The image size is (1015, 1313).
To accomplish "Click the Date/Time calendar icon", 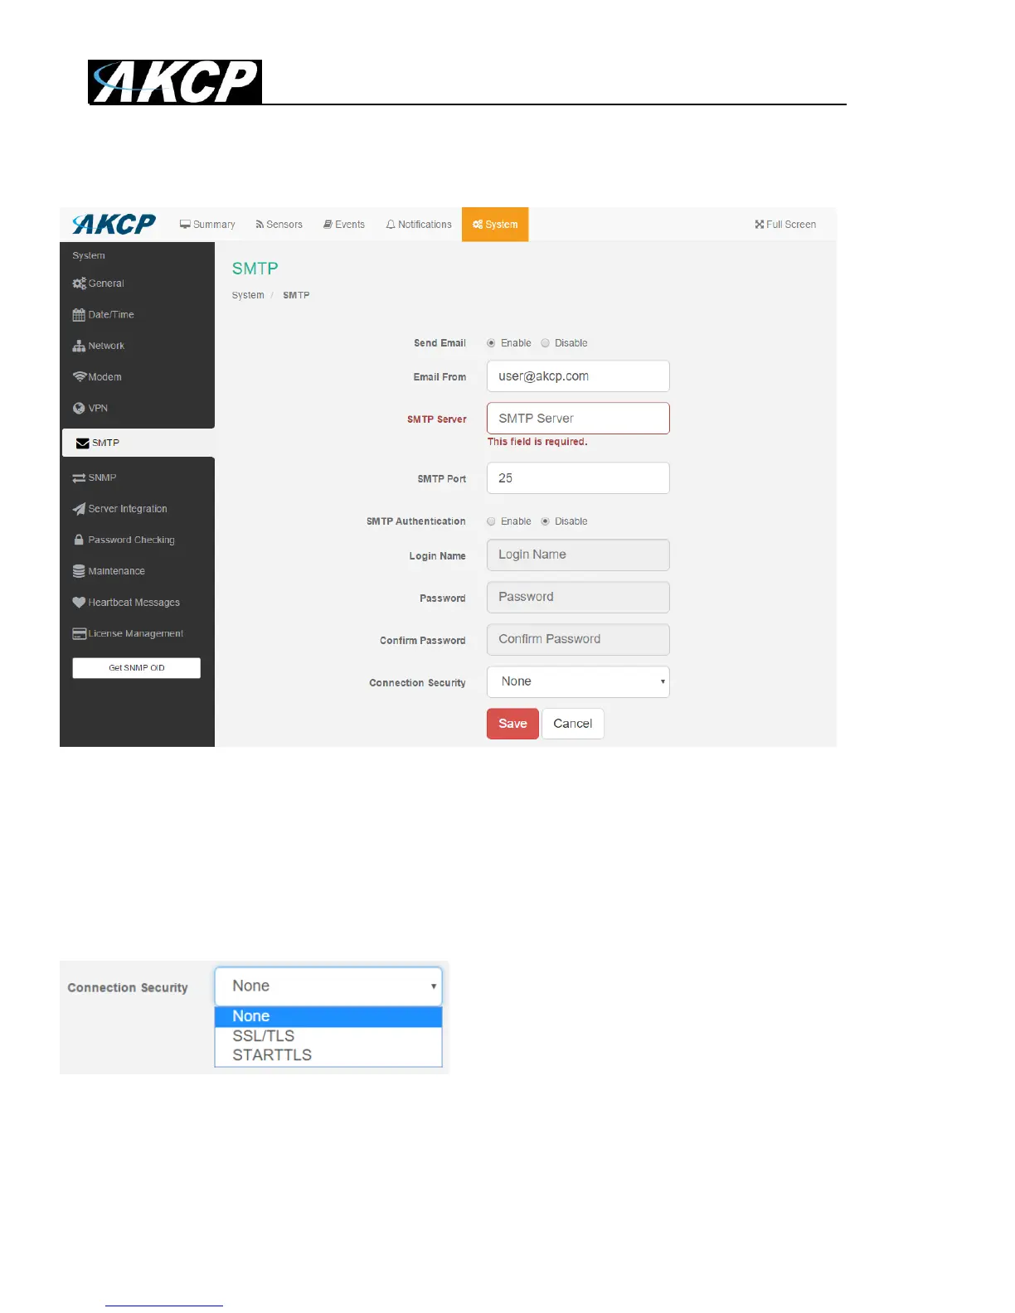I will [x=79, y=315].
